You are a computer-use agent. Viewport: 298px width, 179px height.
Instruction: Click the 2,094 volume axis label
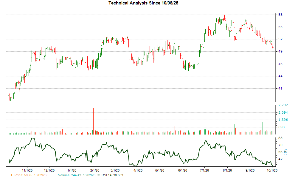tap(283, 112)
